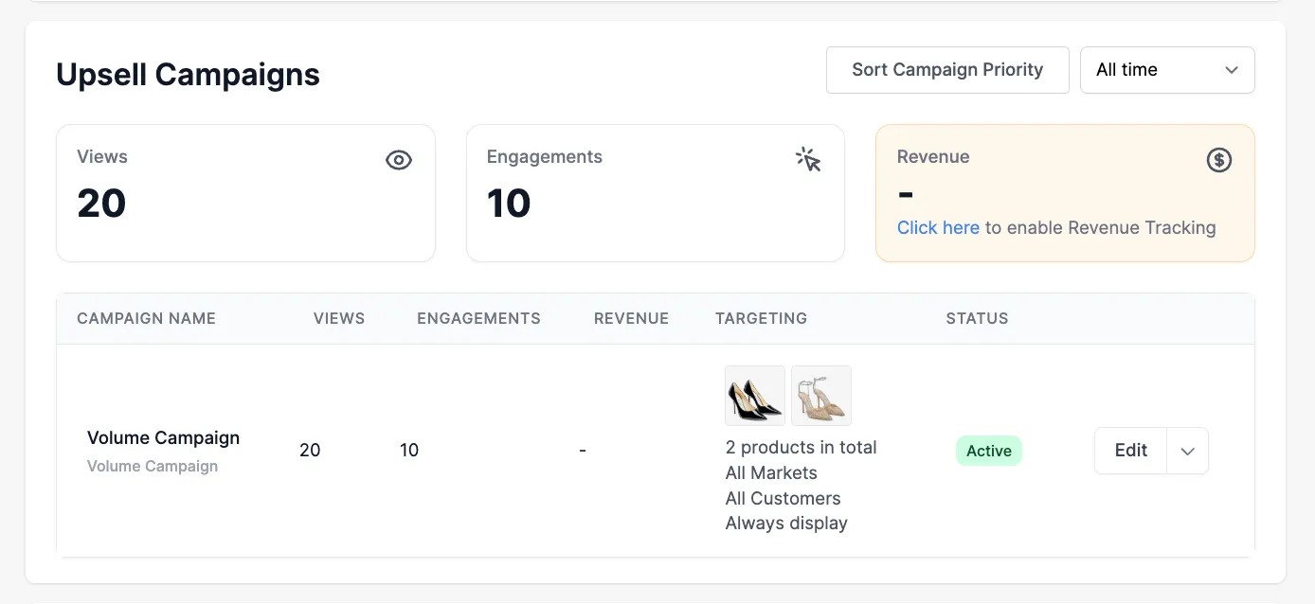Click the large 20 in Views card
The height and width of the screenshot is (604, 1315).
[x=101, y=204]
